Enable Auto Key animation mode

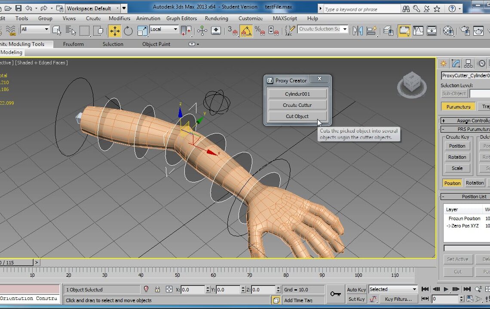[356, 289]
